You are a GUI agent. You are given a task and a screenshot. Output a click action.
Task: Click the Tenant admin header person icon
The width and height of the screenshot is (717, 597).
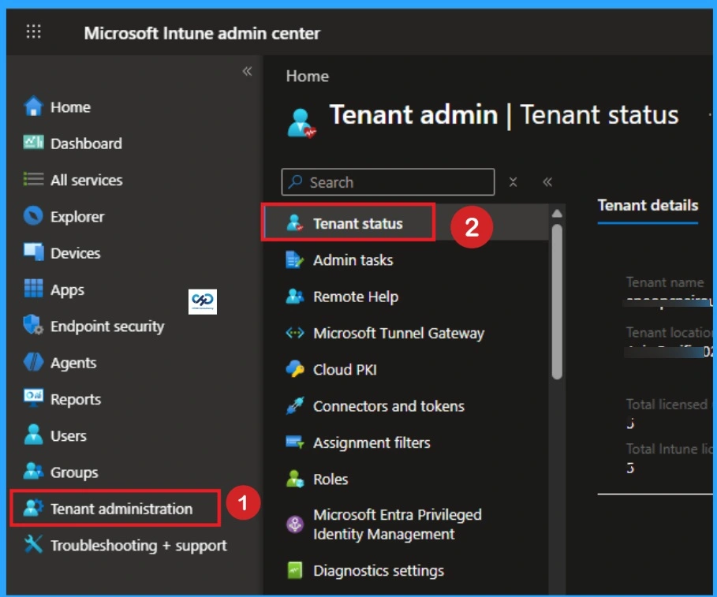point(301,122)
